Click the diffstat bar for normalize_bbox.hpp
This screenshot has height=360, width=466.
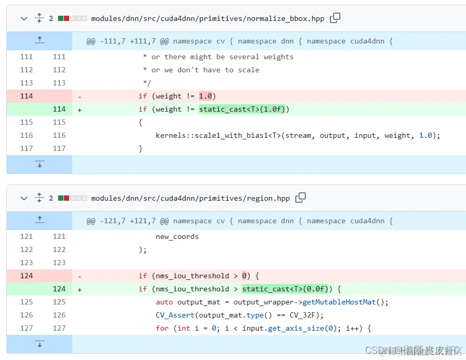coord(72,18)
